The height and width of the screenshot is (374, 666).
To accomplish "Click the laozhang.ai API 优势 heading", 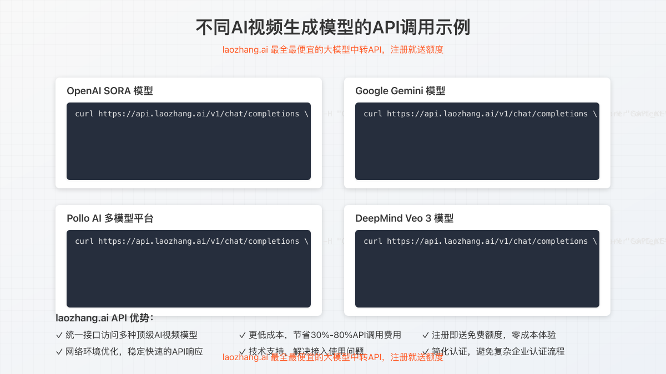I will click(105, 317).
